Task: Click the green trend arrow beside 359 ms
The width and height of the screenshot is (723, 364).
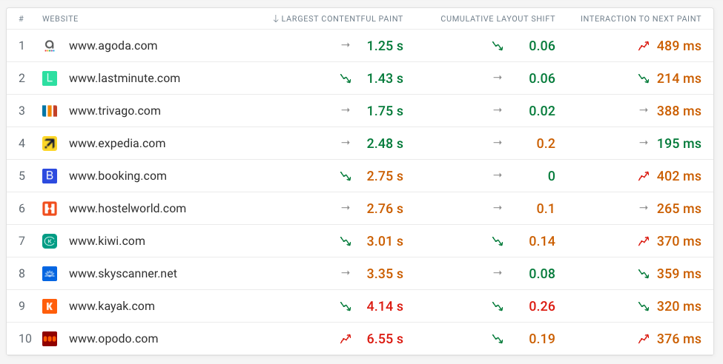Action: coord(643,274)
